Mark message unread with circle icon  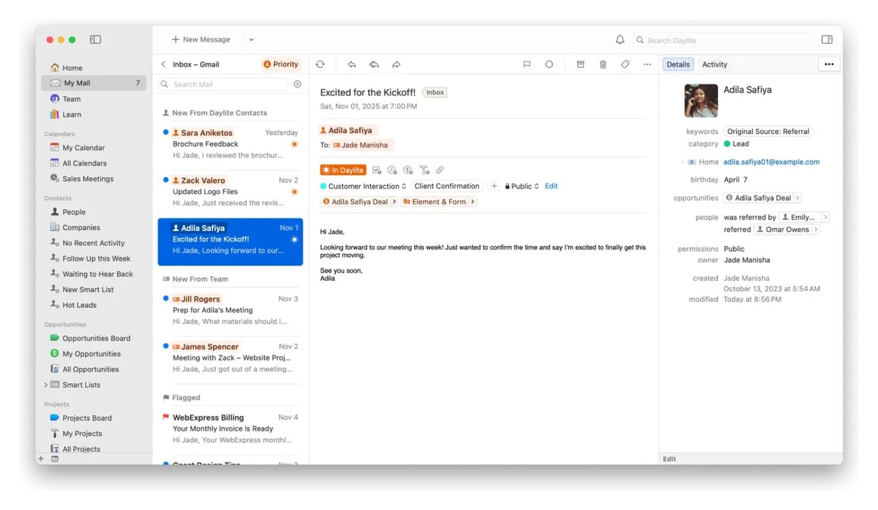pos(549,64)
